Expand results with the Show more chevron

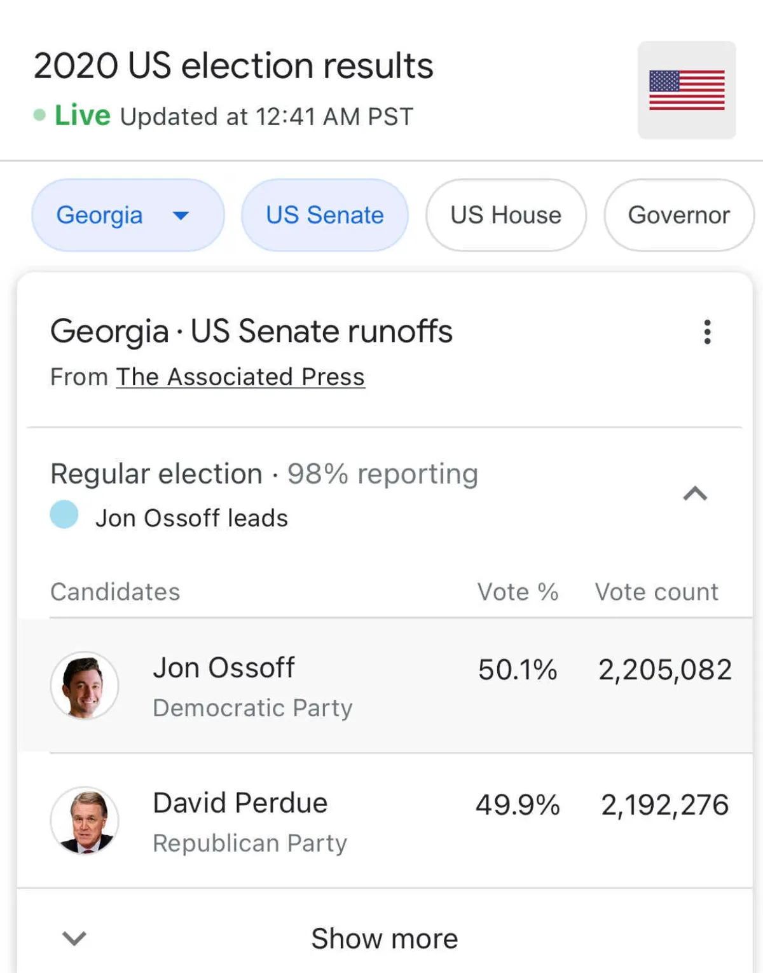pos(74,938)
